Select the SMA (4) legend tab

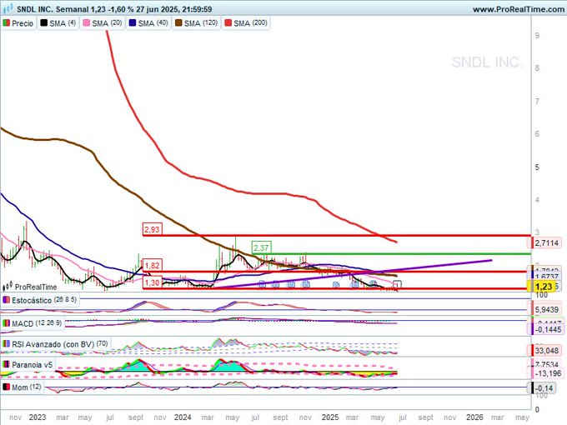click(58, 23)
